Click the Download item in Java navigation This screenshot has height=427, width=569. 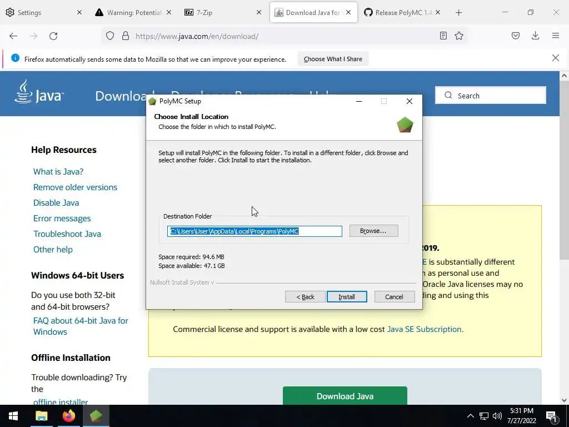[121, 96]
